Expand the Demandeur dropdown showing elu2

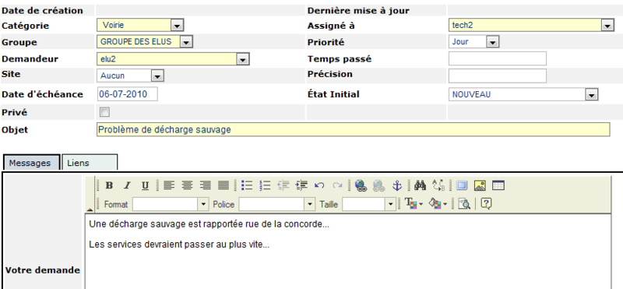tap(173, 59)
